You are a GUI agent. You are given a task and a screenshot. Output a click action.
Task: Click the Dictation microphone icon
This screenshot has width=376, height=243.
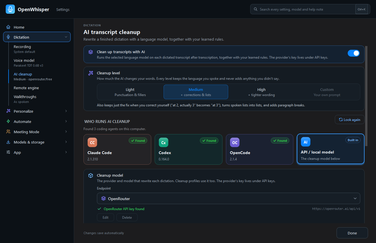(x=8, y=37)
